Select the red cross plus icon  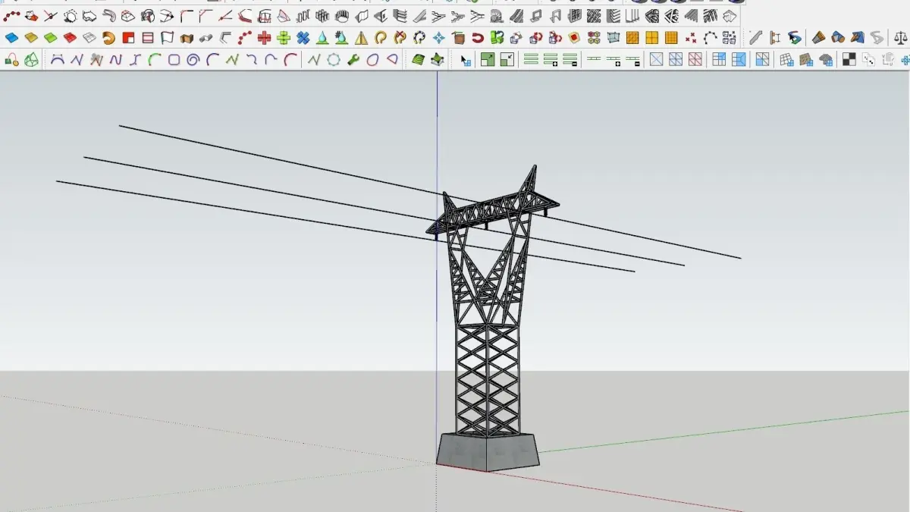(x=264, y=37)
